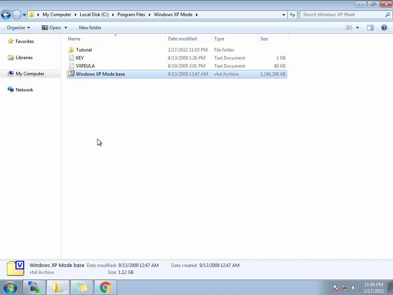Open the recent pages dropdown arrow
The image size is (393, 295).
(24, 15)
